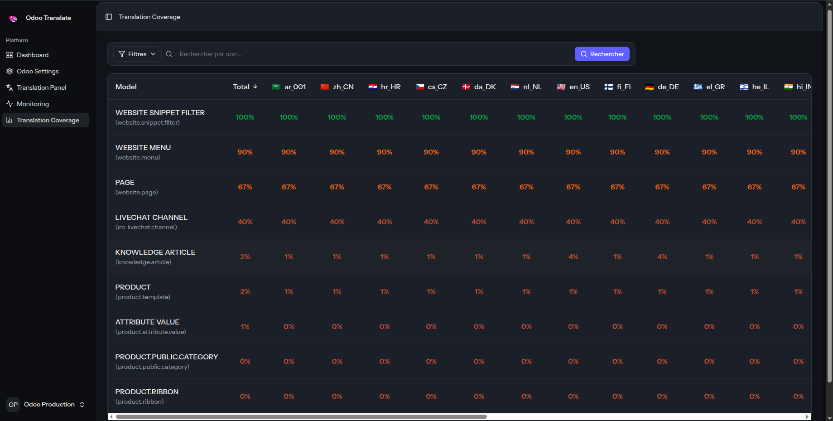Viewport: 833px width, 421px height.
Task: Expand the Odoo Production workspace switcher
Action: click(x=46, y=405)
